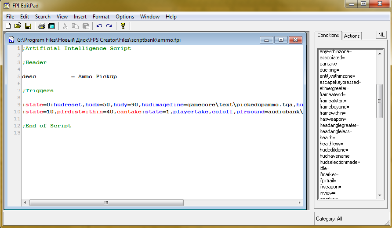
Task: Select hudeditdone= condition
Action: (x=334, y=150)
